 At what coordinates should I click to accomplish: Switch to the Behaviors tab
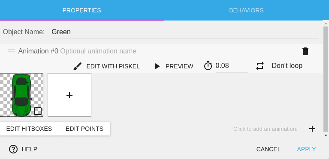coord(246,10)
